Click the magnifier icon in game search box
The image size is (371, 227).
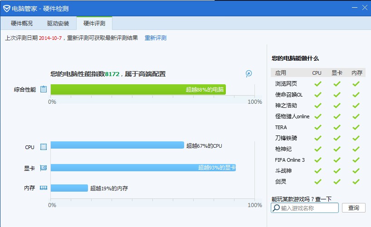[276, 208]
